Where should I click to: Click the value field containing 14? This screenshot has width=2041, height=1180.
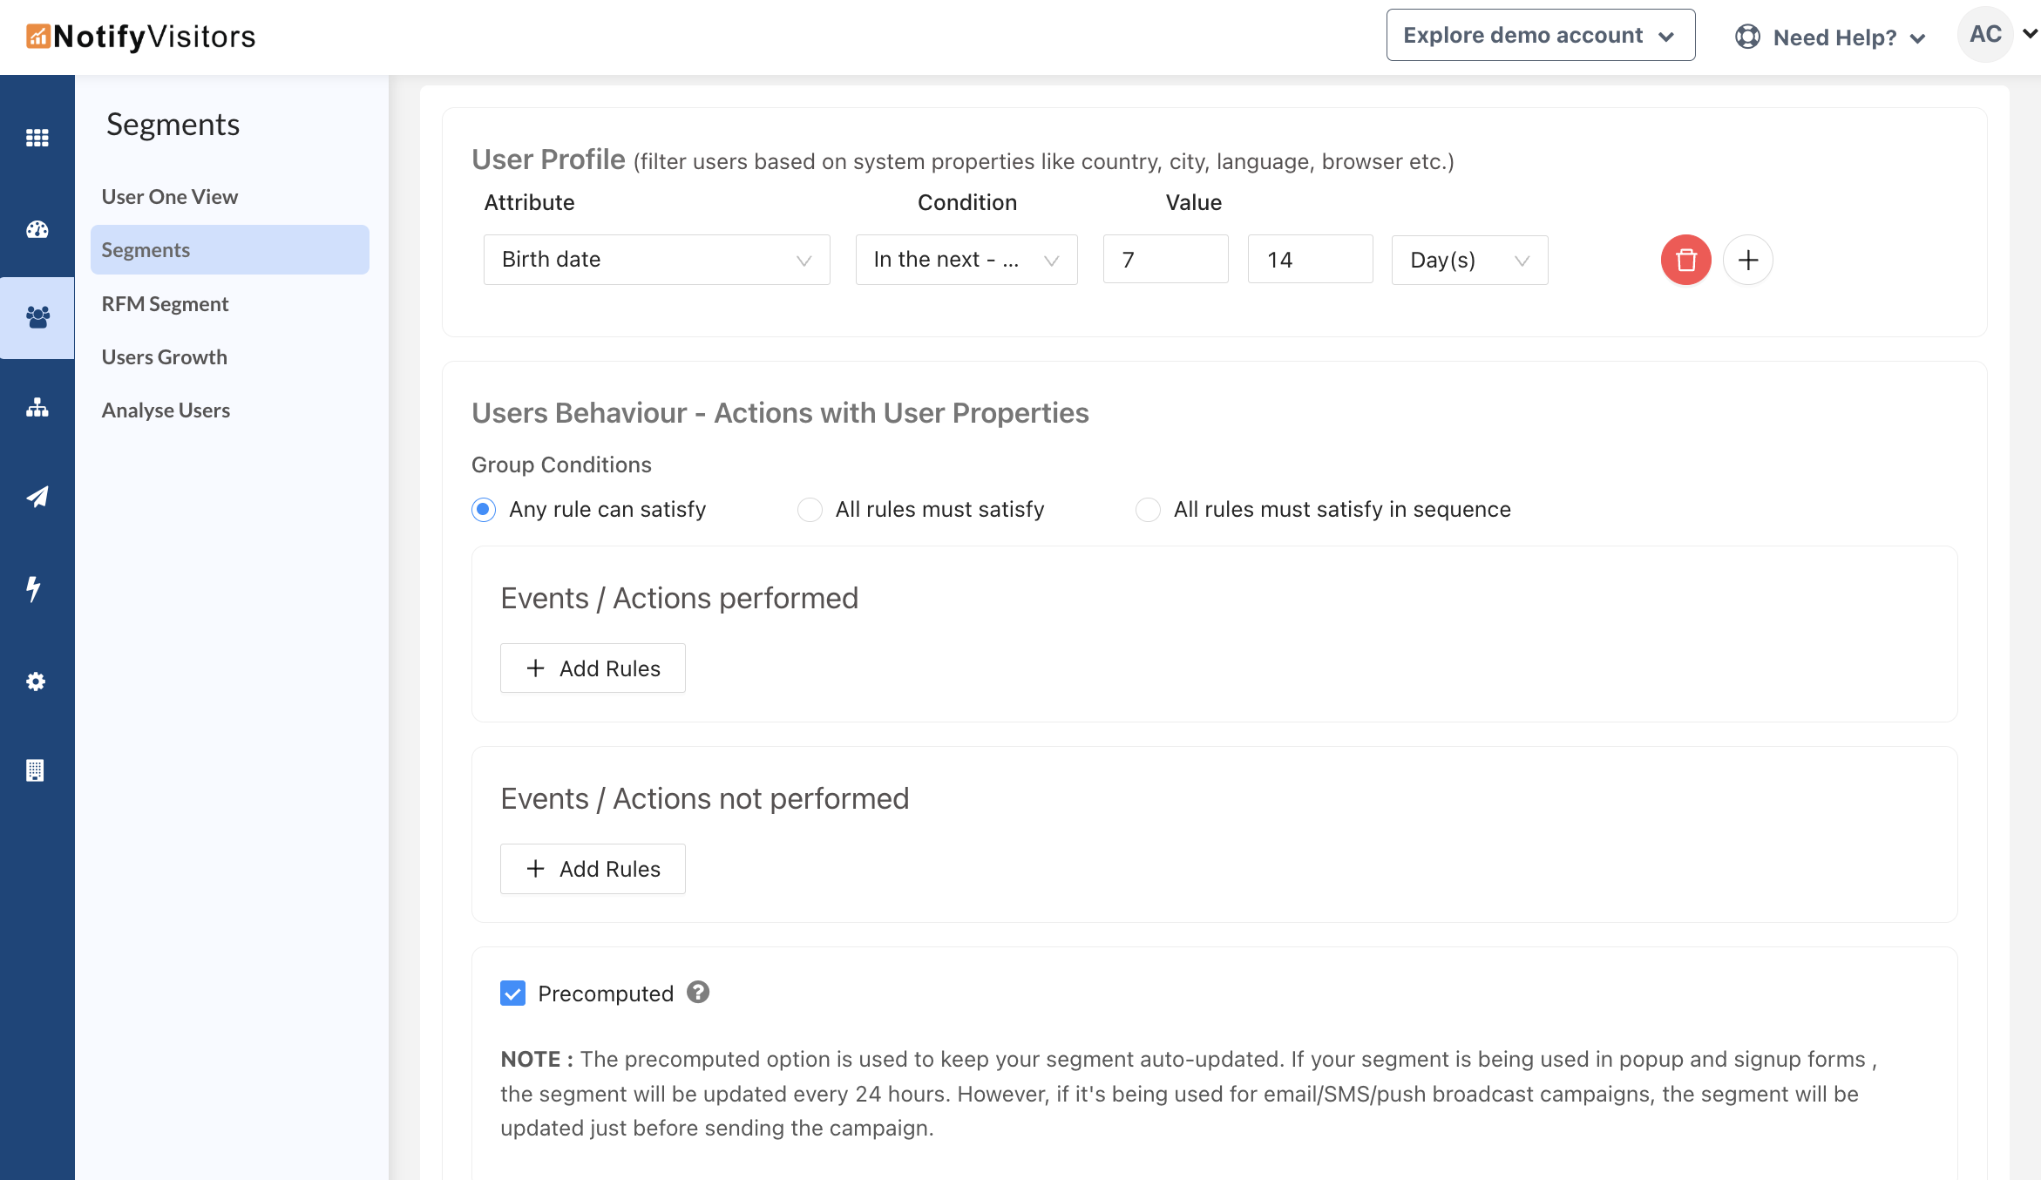(1309, 260)
